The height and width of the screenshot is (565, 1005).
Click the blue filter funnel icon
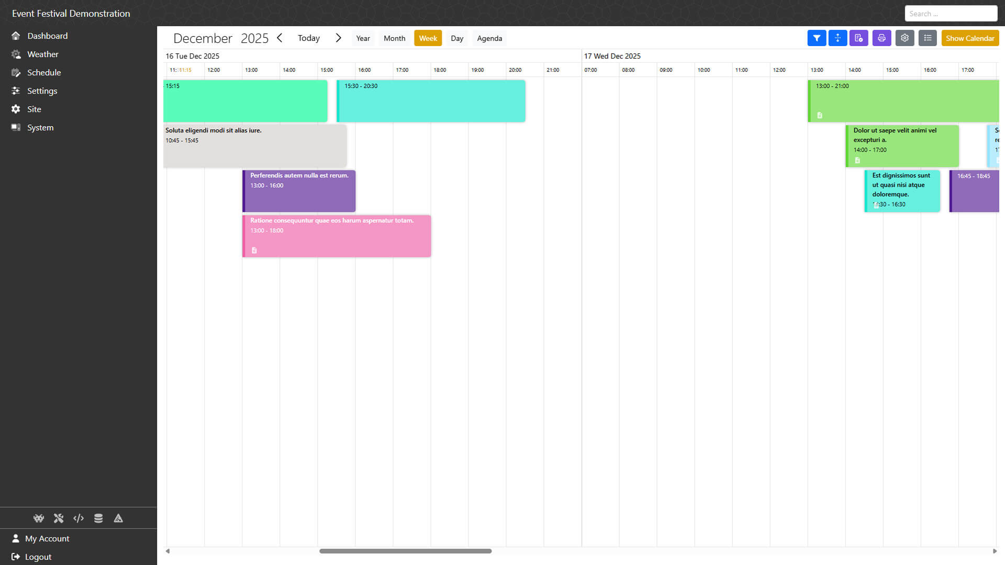coord(817,38)
